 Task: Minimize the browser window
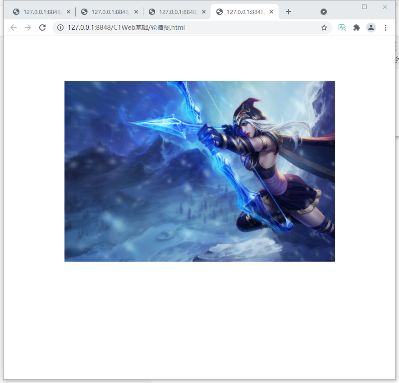pyautogui.click(x=344, y=7)
